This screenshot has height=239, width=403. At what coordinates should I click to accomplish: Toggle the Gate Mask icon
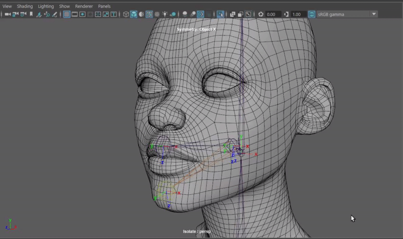pos(90,14)
